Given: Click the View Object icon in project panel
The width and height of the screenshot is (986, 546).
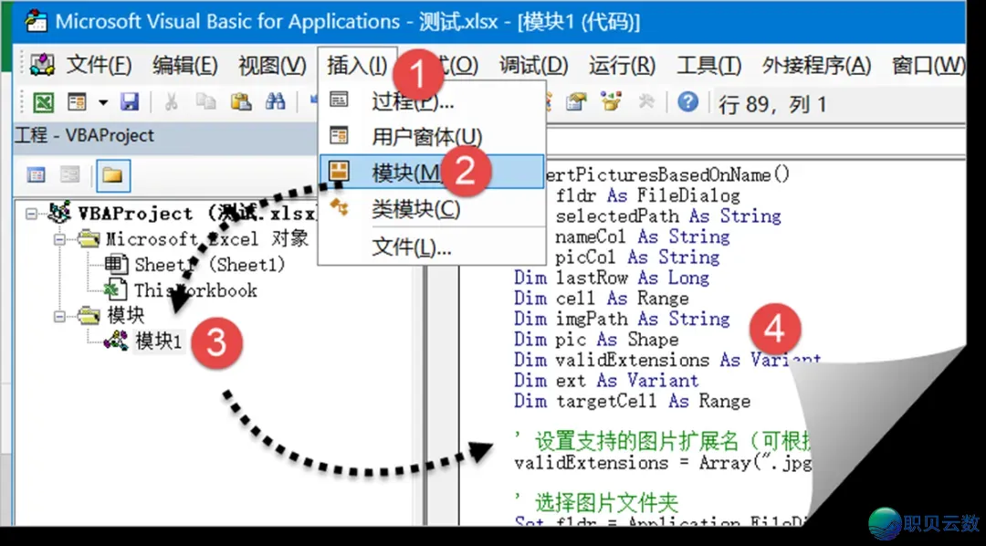Looking at the screenshot, I should (x=69, y=175).
